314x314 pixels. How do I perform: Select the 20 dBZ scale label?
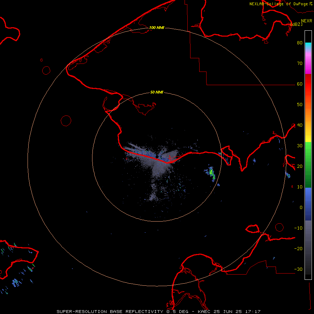[x=300, y=166]
